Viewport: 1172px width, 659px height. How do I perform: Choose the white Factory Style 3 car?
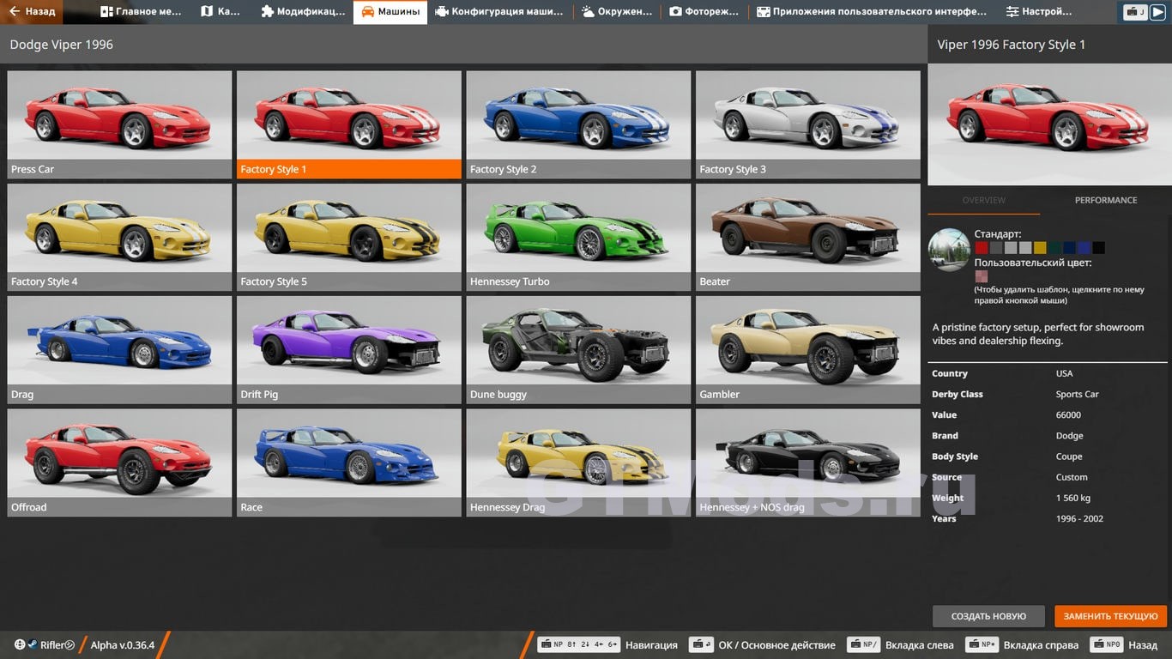point(808,124)
